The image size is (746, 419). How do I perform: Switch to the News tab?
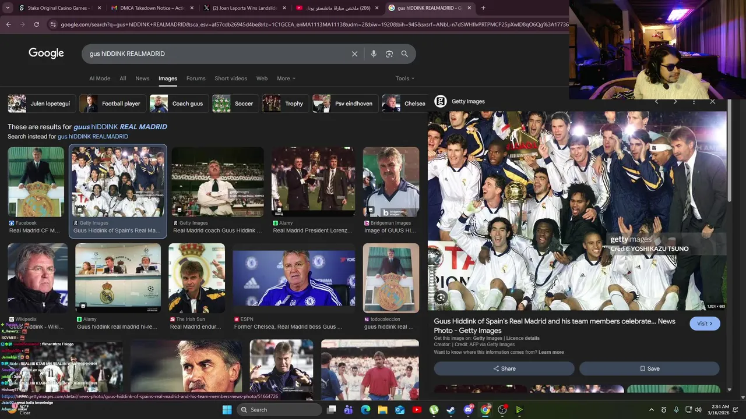[142, 79]
